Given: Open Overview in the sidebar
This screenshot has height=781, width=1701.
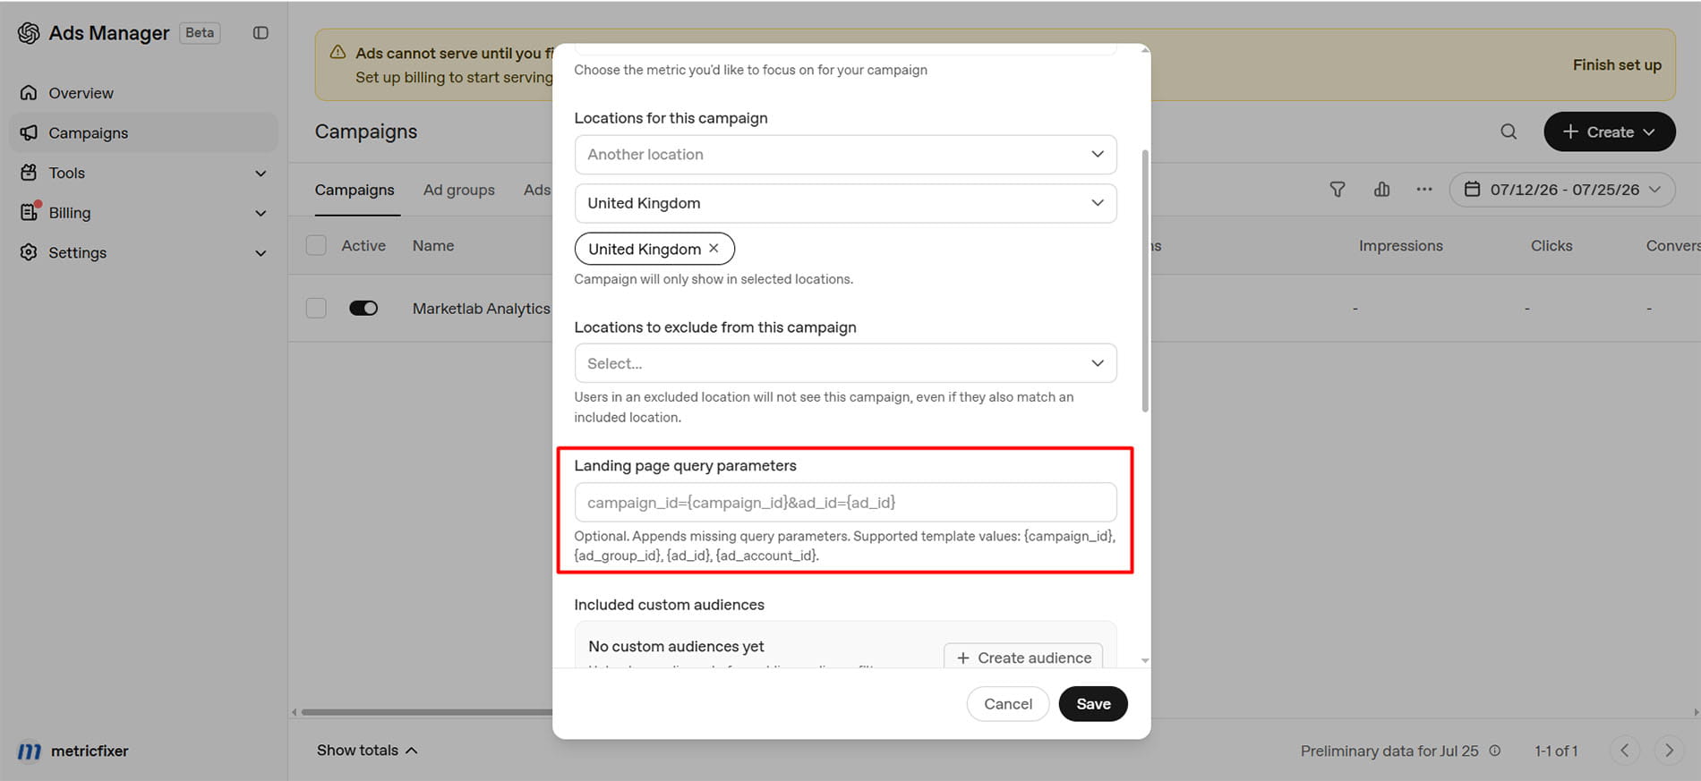Looking at the screenshot, I should coord(143,93).
